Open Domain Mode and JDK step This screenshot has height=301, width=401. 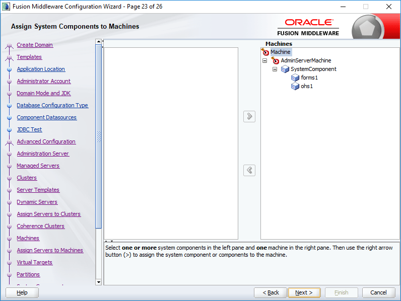[x=44, y=93]
